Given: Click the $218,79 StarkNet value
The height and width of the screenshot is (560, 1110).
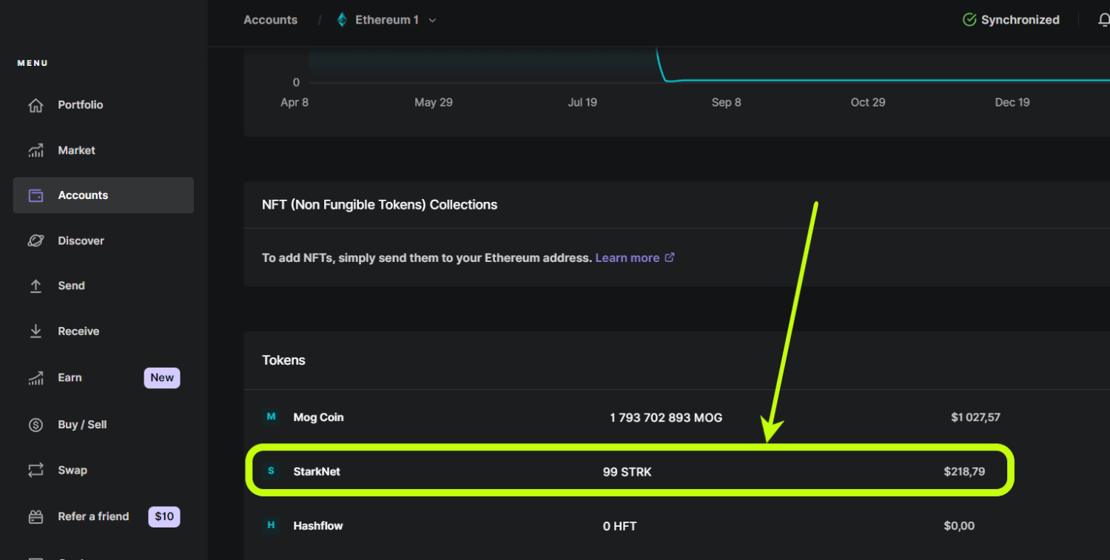Looking at the screenshot, I should [x=964, y=471].
